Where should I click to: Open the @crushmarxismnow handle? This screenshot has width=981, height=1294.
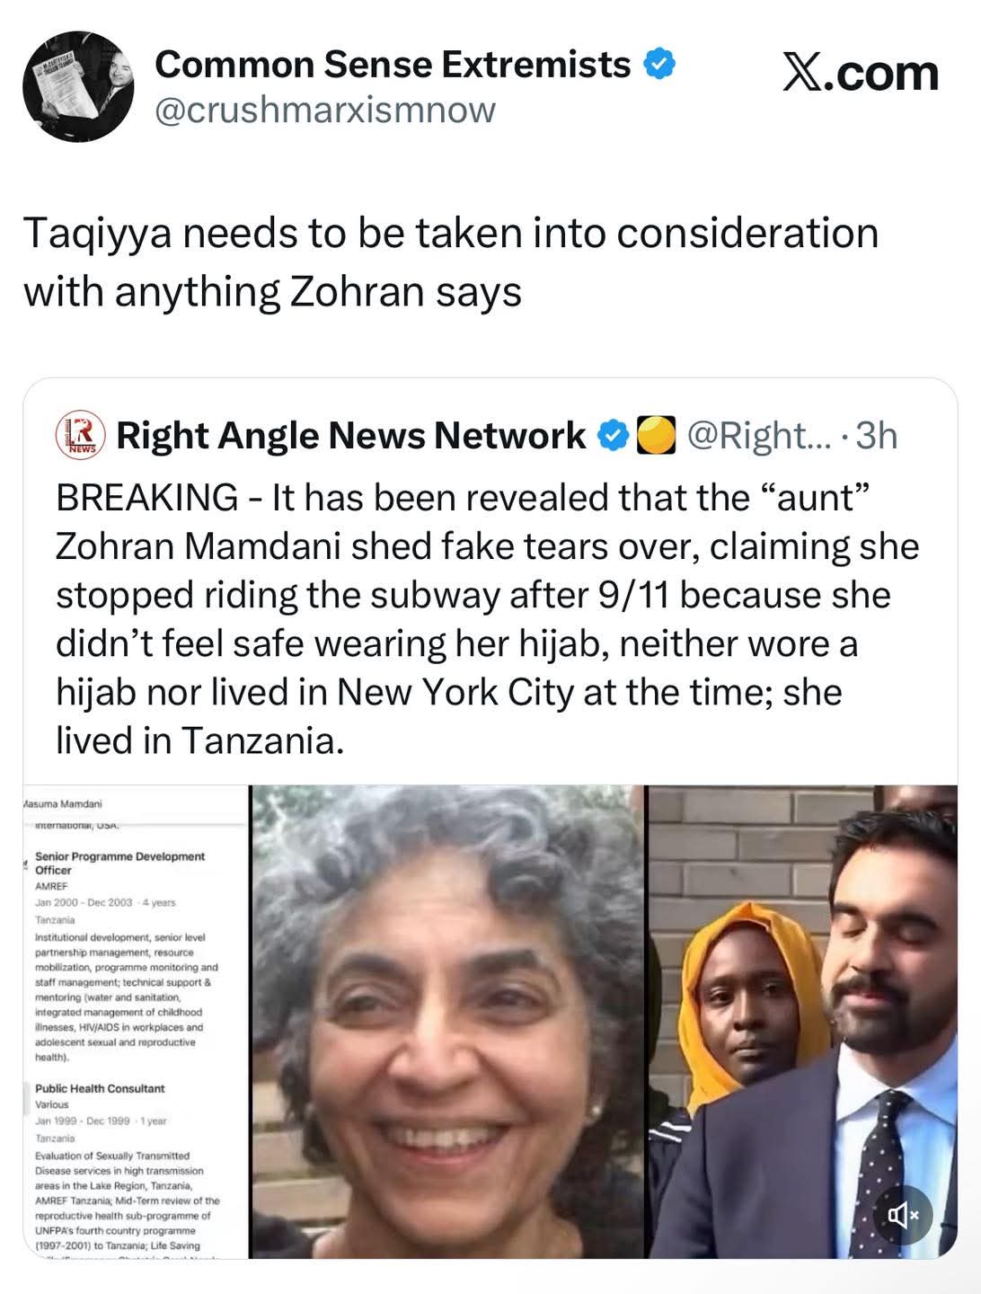325,110
